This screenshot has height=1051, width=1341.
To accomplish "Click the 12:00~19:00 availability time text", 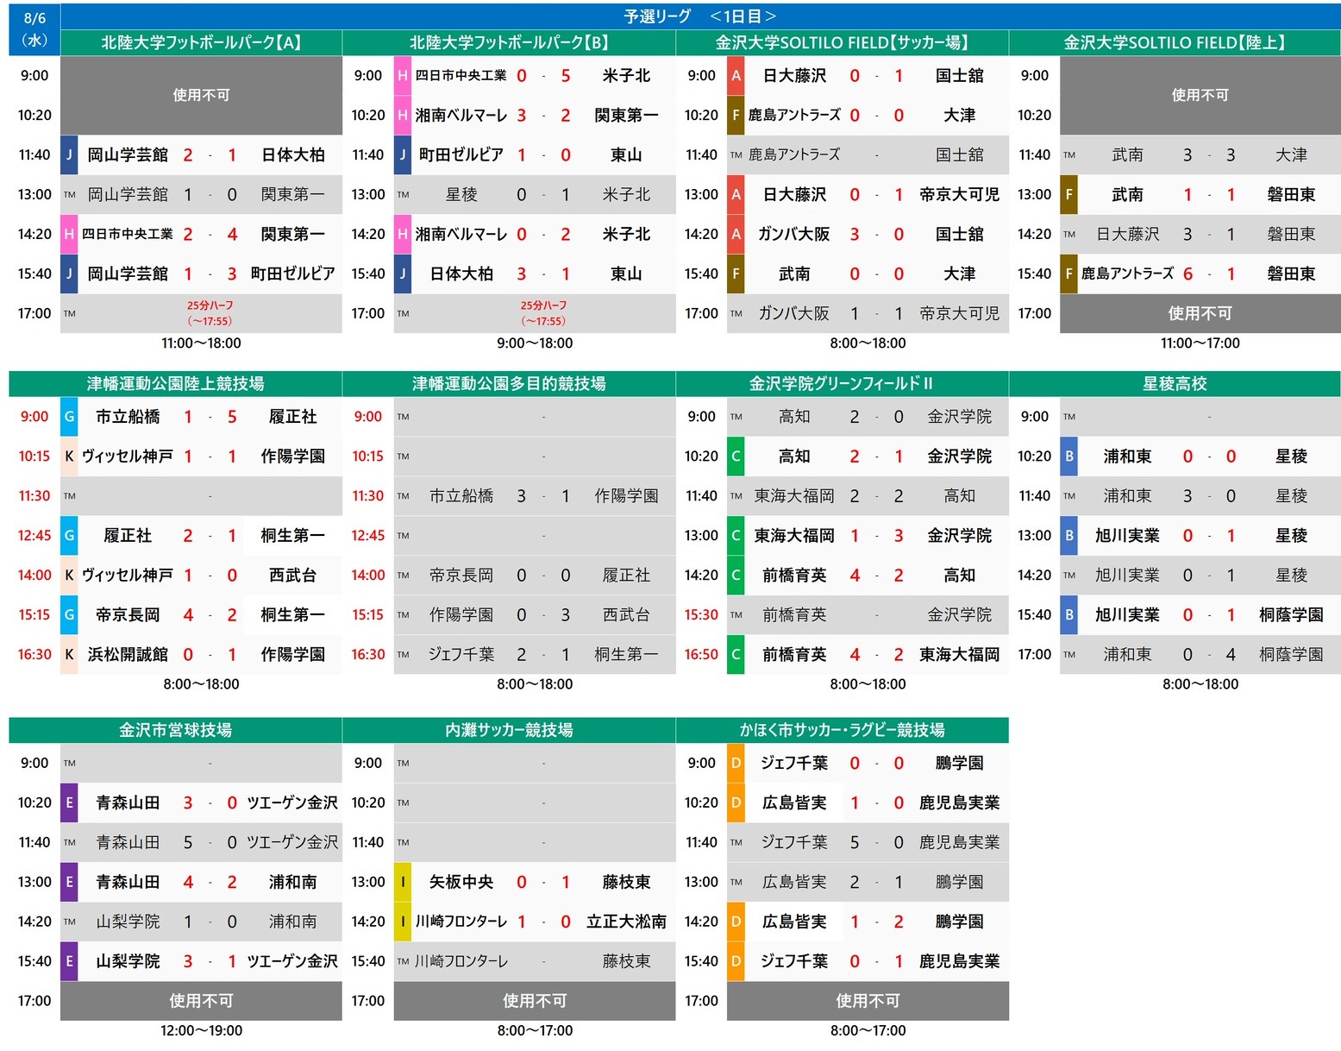I will pos(201,1030).
